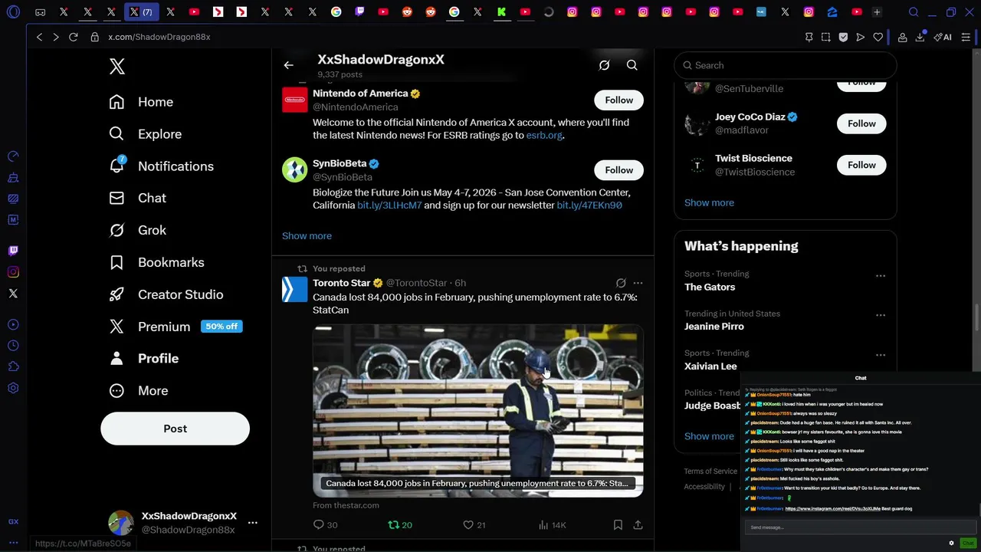
Task: Click the X search field
Action: [x=785, y=65]
